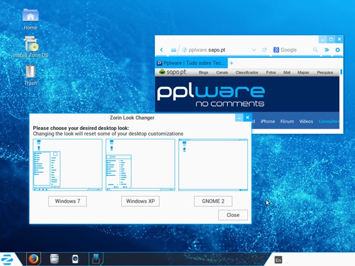Click Close in Zorin Look Changer
The image size is (355, 266).
[x=233, y=215]
